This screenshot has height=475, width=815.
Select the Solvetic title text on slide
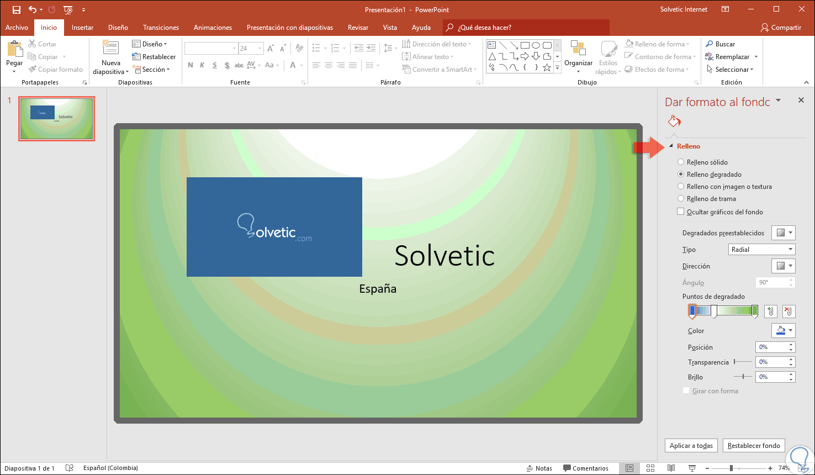(444, 255)
